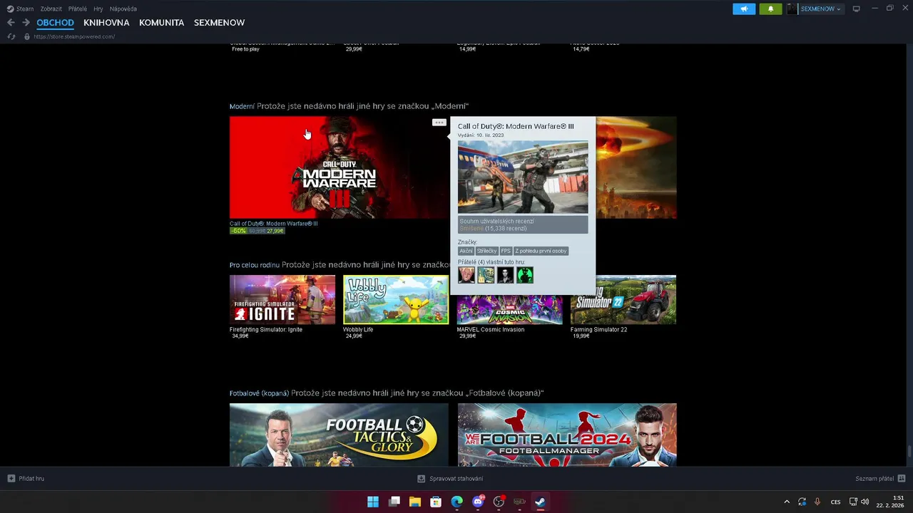Click the first friend avatar in popup

pos(466,275)
